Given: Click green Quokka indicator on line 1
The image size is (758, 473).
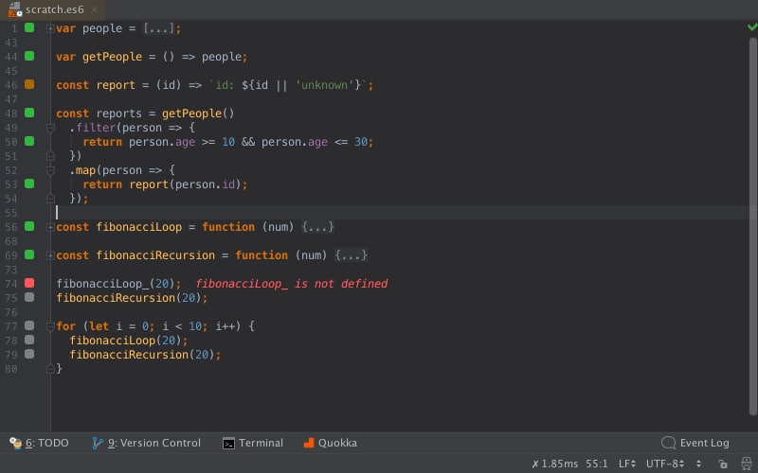Looking at the screenshot, I should pos(29,27).
